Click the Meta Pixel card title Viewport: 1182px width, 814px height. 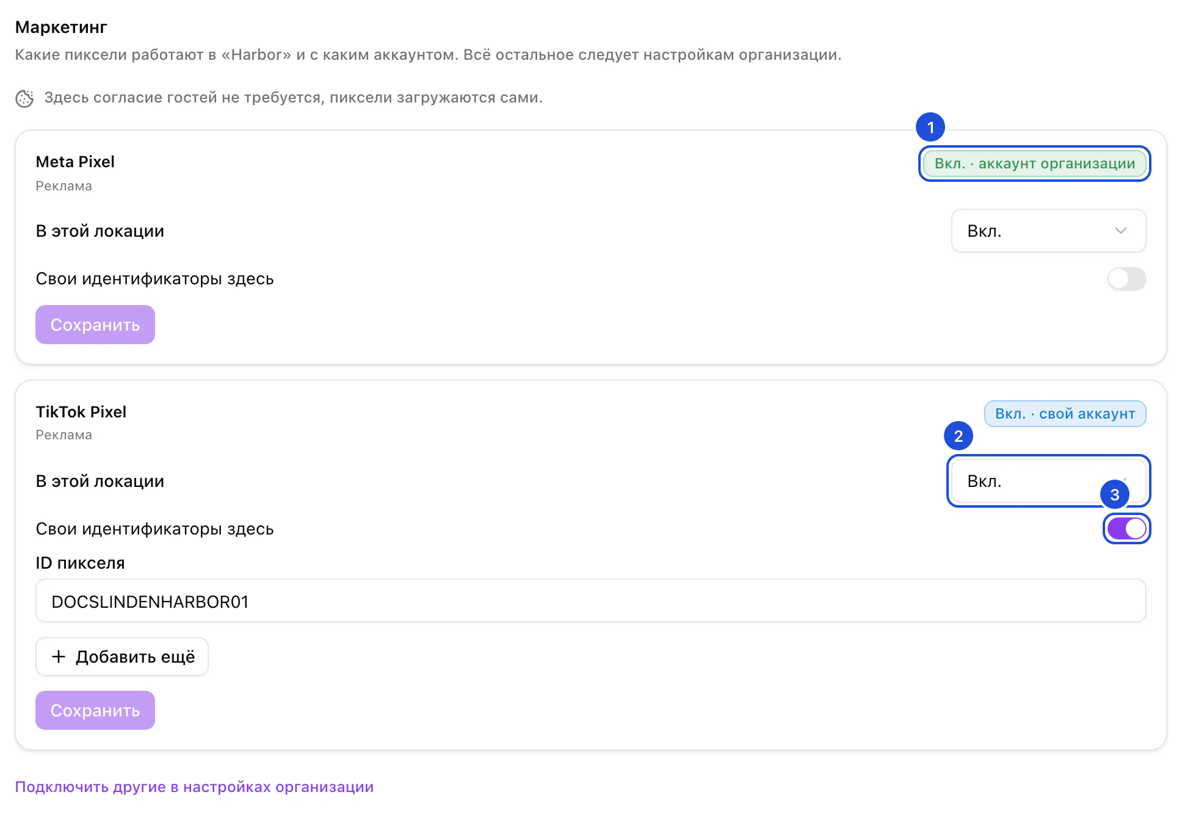[75, 162]
